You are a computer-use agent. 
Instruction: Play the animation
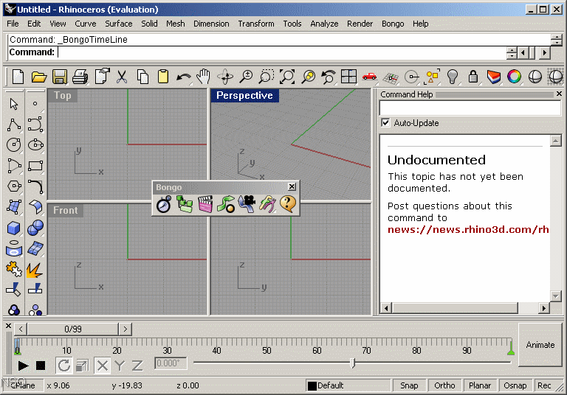coord(23,366)
